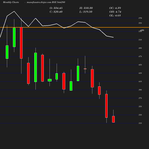Image resolution: width=149 pixels, height=149 pixels.
Task: Click the '406' label under orange line
Action: [x=142, y=30]
